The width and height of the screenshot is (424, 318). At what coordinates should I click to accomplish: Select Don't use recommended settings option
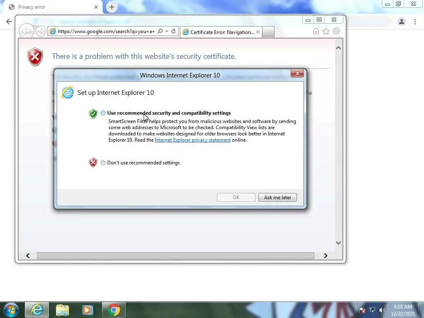coord(103,163)
